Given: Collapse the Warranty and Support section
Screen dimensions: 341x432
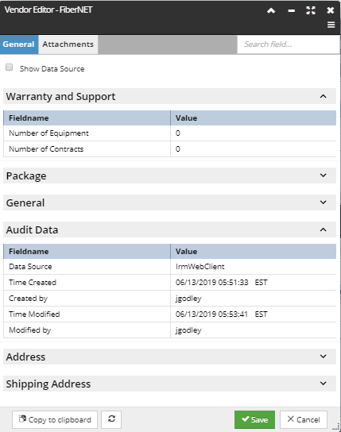Looking at the screenshot, I should coord(323,96).
